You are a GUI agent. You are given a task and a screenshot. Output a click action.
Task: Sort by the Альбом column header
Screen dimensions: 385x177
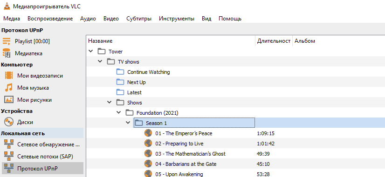click(x=338, y=41)
